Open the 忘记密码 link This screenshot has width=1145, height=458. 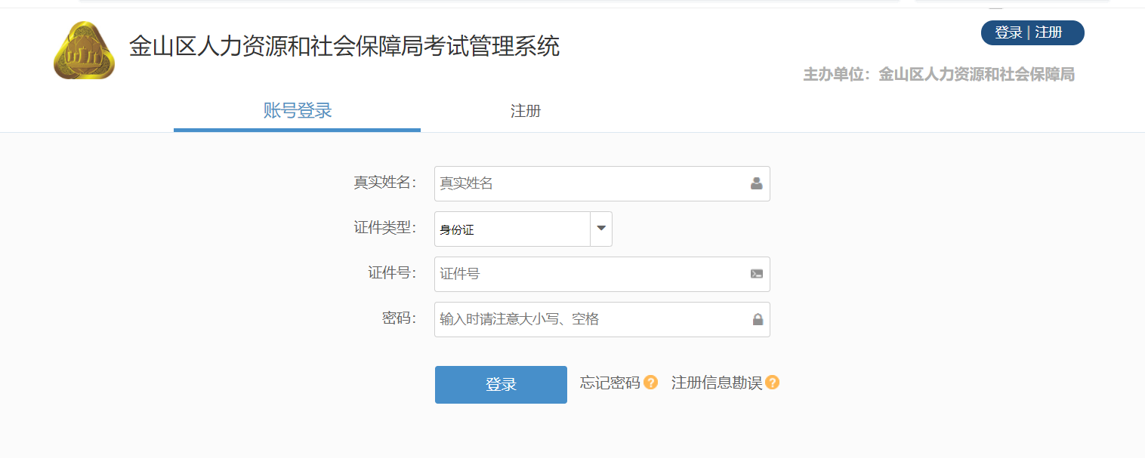pyautogui.click(x=610, y=383)
